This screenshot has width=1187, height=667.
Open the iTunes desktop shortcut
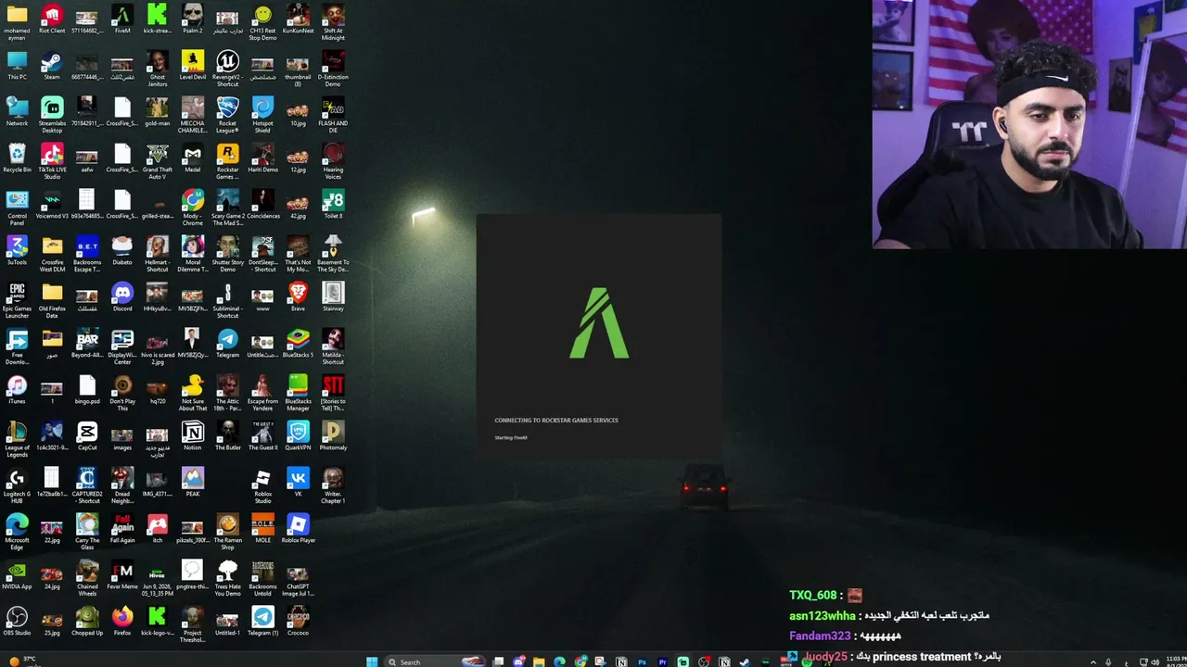(x=17, y=390)
